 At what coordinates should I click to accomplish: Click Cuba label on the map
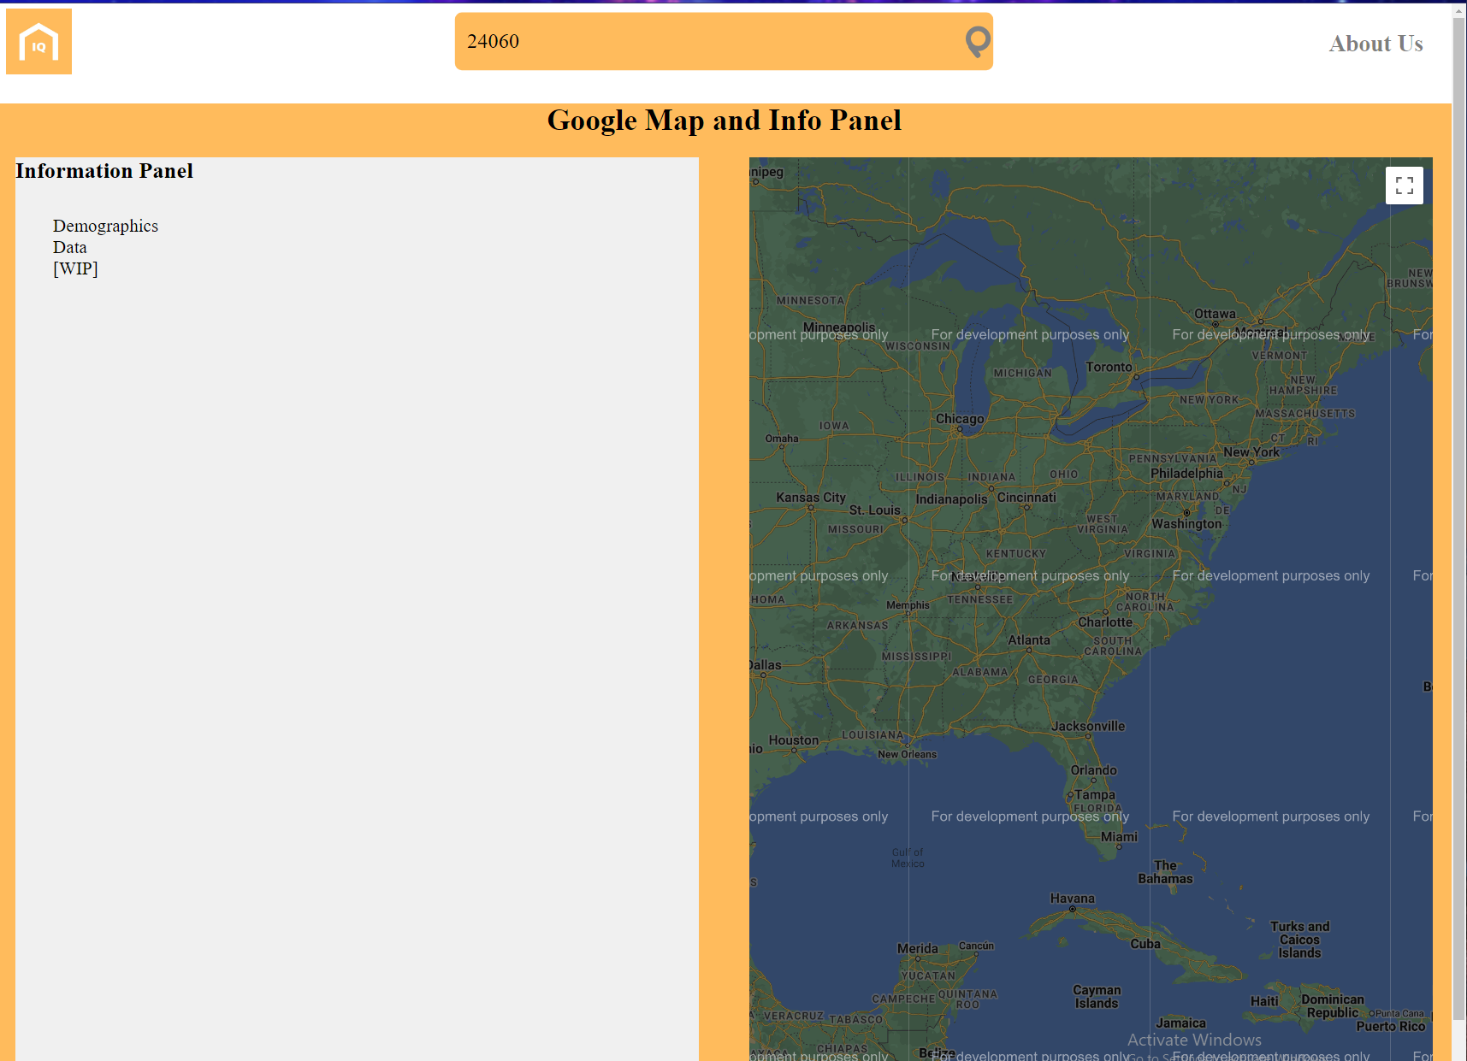point(1145,945)
